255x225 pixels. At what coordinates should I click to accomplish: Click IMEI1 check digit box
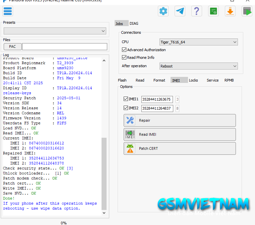(177, 99)
